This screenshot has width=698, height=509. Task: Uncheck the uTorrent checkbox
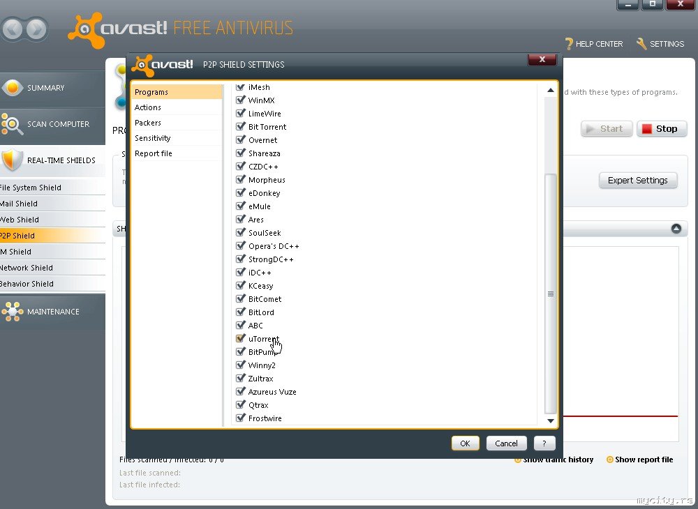point(241,338)
